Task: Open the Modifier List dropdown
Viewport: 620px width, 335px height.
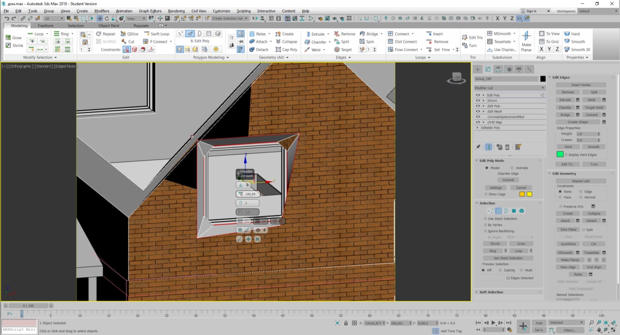Action: point(510,88)
